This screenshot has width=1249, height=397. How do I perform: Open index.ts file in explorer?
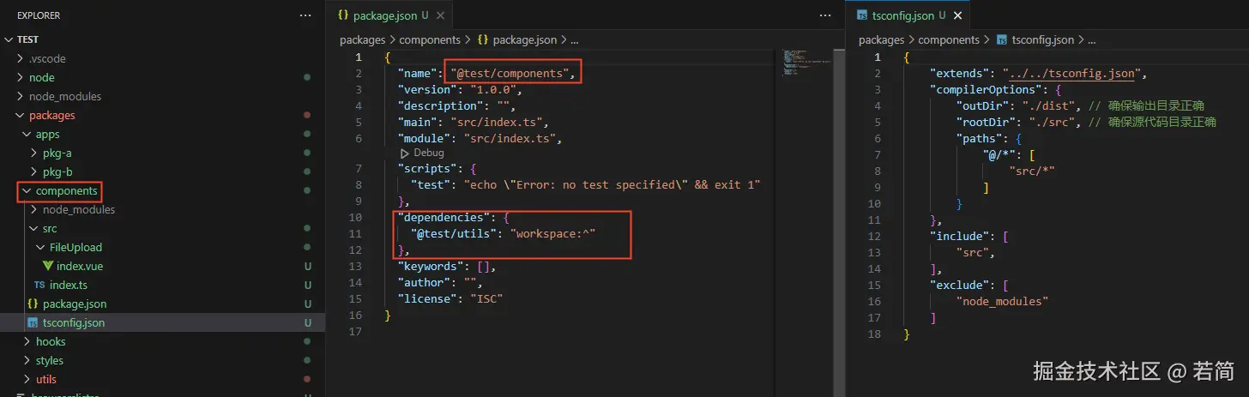68,285
